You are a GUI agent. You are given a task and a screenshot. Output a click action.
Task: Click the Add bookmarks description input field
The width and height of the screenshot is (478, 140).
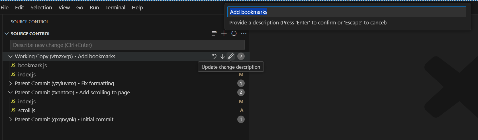[347, 12]
